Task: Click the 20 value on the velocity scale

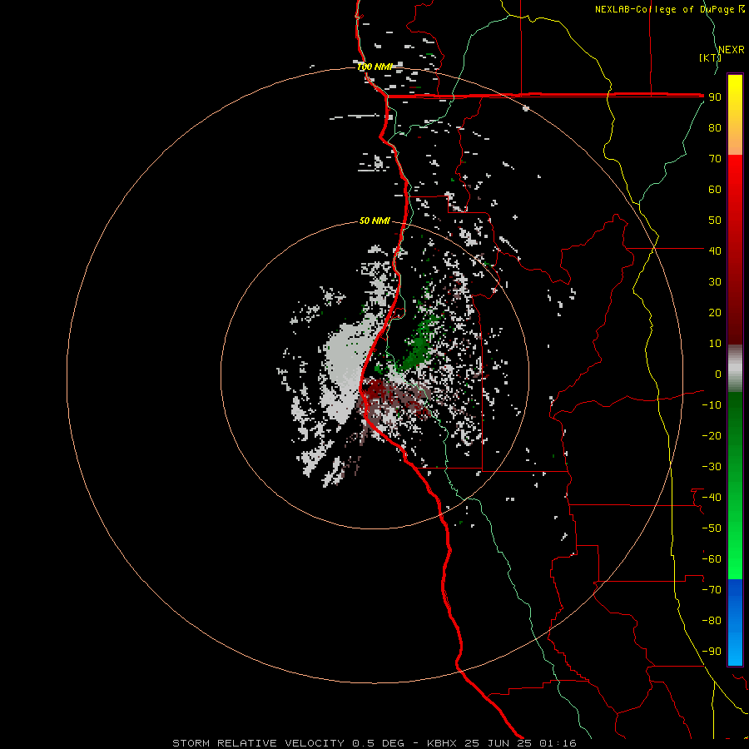Action: click(715, 312)
